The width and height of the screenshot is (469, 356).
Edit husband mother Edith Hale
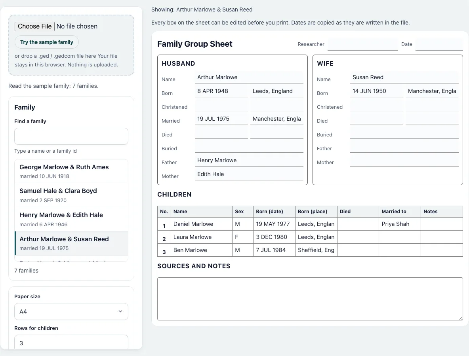click(249, 174)
